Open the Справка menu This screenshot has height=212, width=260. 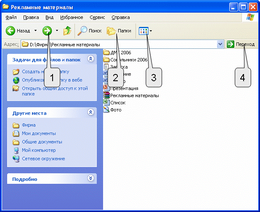(x=121, y=17)
